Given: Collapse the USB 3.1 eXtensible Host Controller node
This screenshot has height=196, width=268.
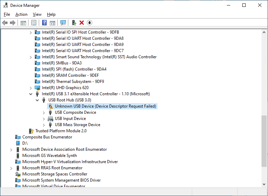Looking at the screenshot, I should (31, 94).
